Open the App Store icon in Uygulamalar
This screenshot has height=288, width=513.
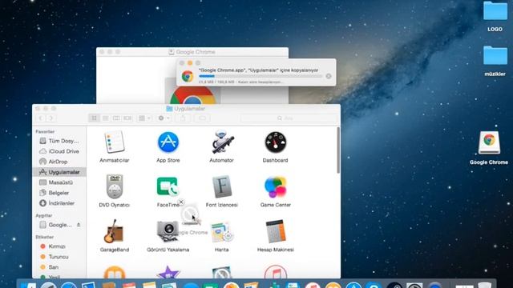(x=168, y=142)
